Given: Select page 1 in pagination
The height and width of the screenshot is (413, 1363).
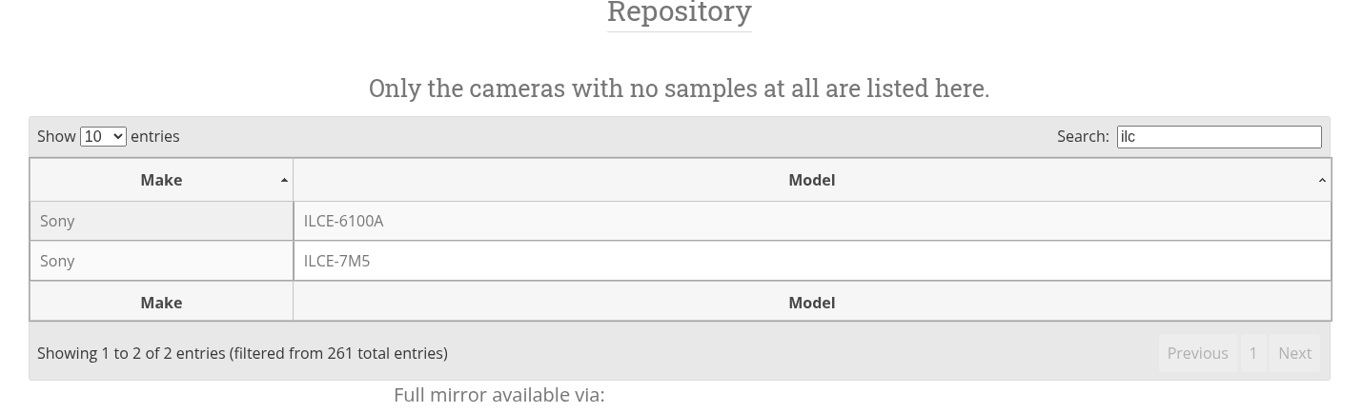Looking at the screenshot, I should (1252, 353).
